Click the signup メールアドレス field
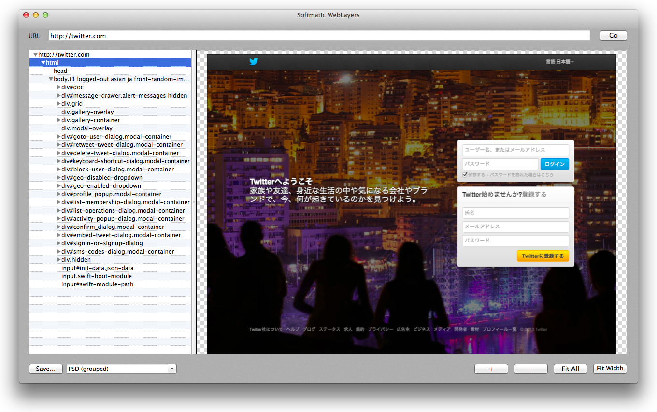The image size is (657, 412). (515, 227)
